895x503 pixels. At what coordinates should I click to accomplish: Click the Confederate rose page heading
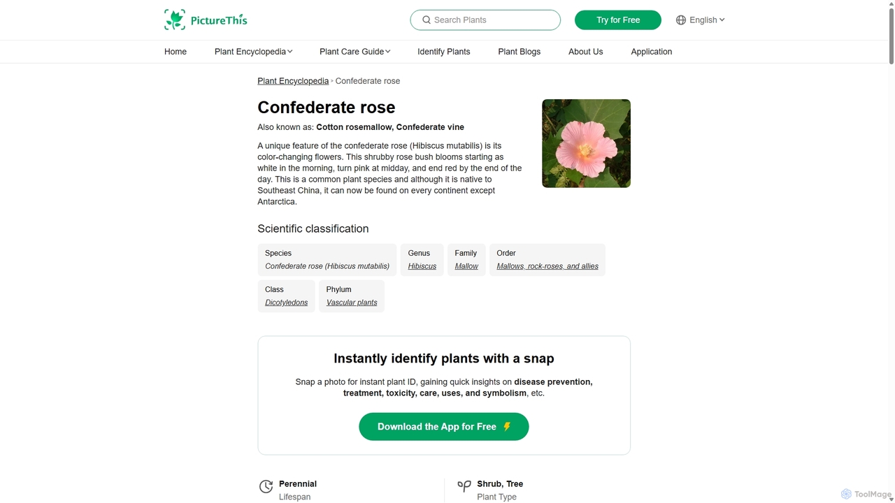pyautogui.click(x=327, y=107)
